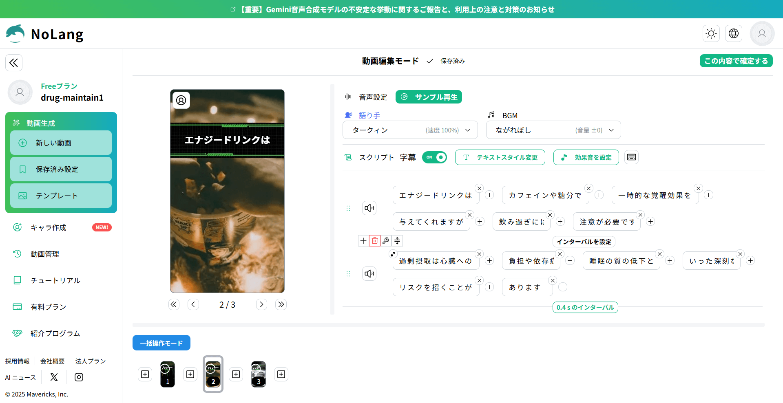
Task: Click the red trash delete icon
Action: (x=374, y=241)
